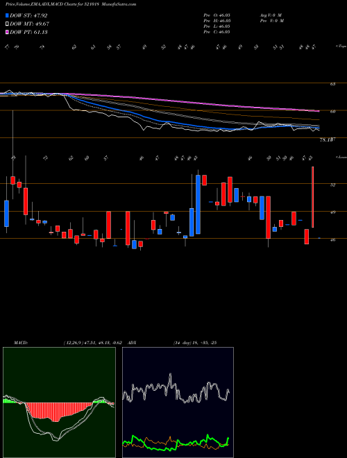Select the 'DOW ST: 47.92' legend text
Screen dimensions: 347x458
(x=28, y=15)
